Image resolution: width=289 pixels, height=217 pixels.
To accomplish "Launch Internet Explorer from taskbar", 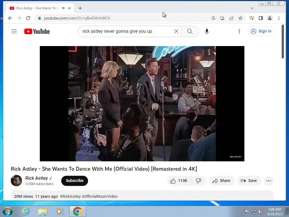I will click(x=25, y=211).
